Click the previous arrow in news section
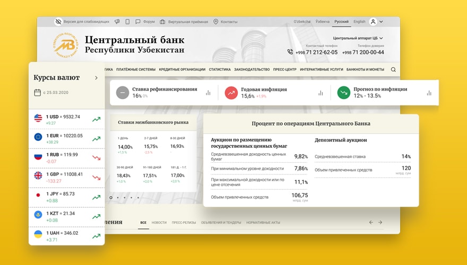Image resolution: width=467 pixels, height=265 pixels. point(371,222)
